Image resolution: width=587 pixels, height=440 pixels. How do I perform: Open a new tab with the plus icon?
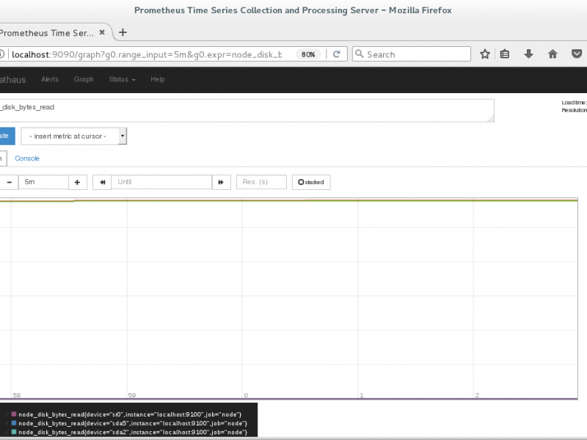(122, 32)
